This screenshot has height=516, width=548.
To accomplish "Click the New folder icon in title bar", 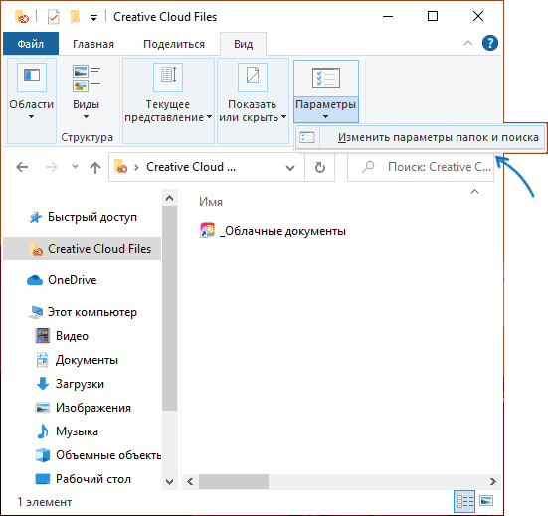I will point(75,17).
